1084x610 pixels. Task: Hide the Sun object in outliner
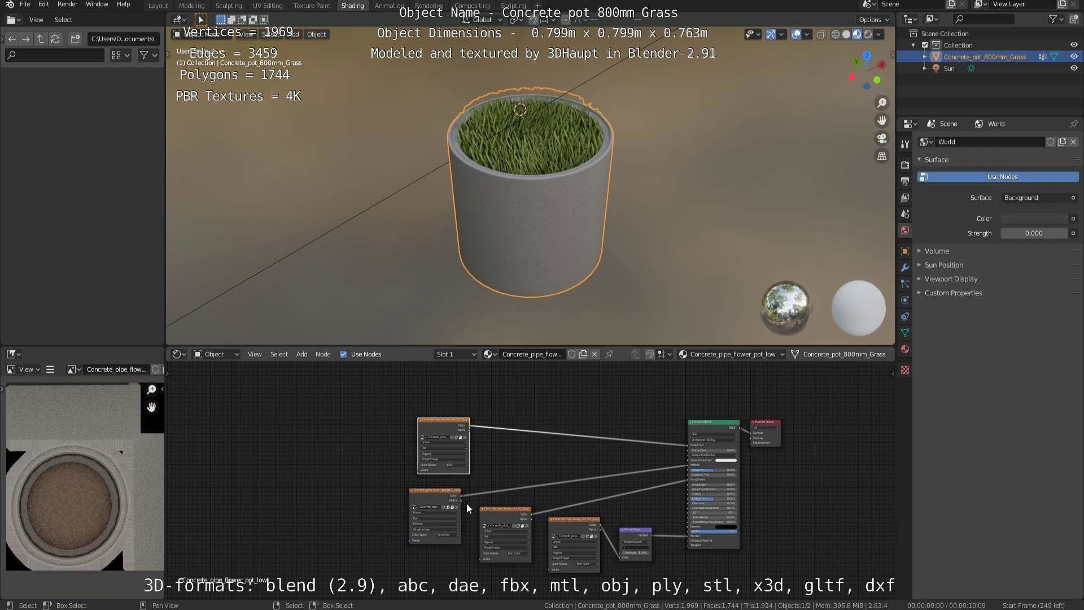tap(1073, 68)
